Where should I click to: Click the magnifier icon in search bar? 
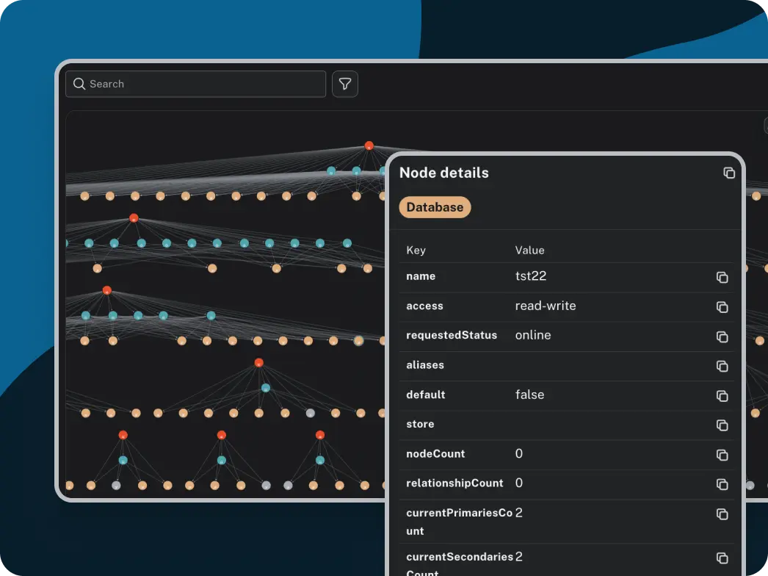click(79, 84)
